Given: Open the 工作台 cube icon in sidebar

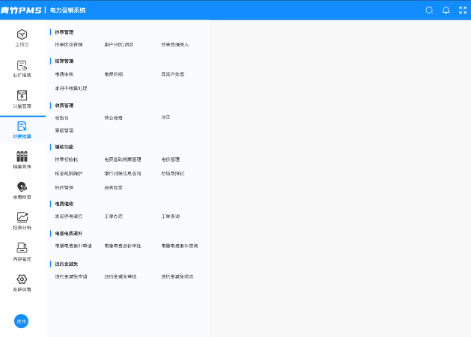Looking at the screenshot, I should click(22, 34).
